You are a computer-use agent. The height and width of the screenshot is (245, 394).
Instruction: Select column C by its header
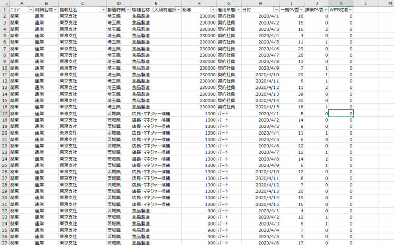coord(82,3)
